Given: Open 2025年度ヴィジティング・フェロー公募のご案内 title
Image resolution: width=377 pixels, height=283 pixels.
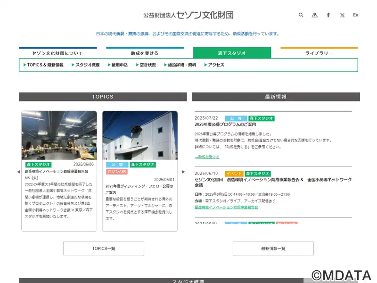Looking at the screenshot, I should point(139,190).
